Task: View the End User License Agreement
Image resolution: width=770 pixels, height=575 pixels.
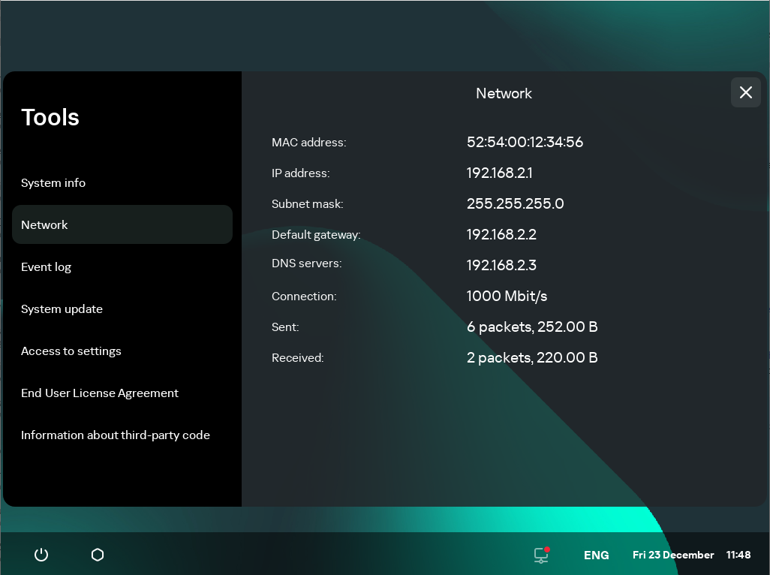Action: [x=99, y=393]
